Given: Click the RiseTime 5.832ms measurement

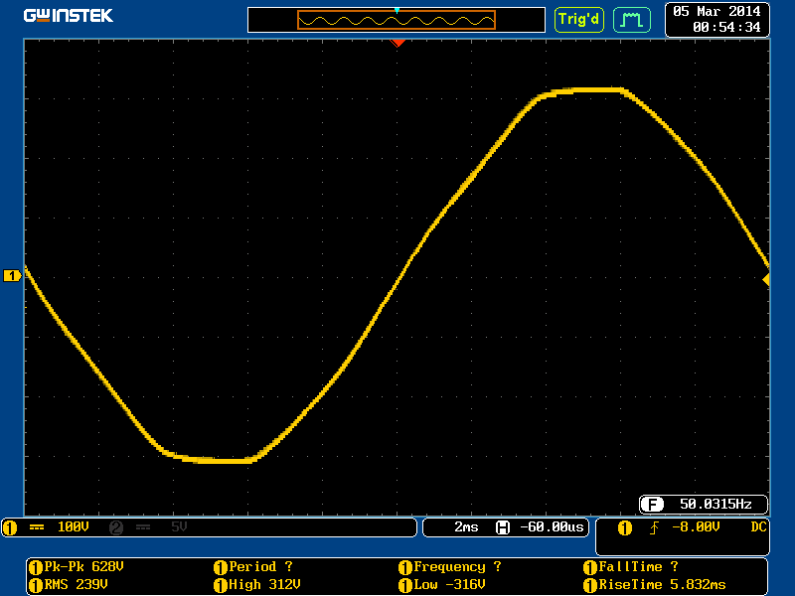Looking at the screenshot, I should 661,584.
